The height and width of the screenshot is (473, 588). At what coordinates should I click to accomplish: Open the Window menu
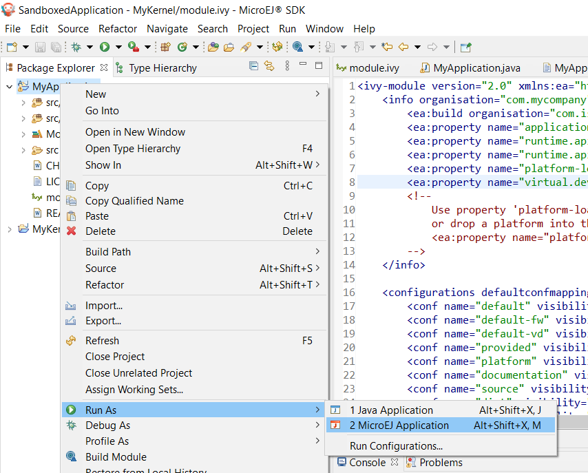pyautogui.click(x=324, y=29)
